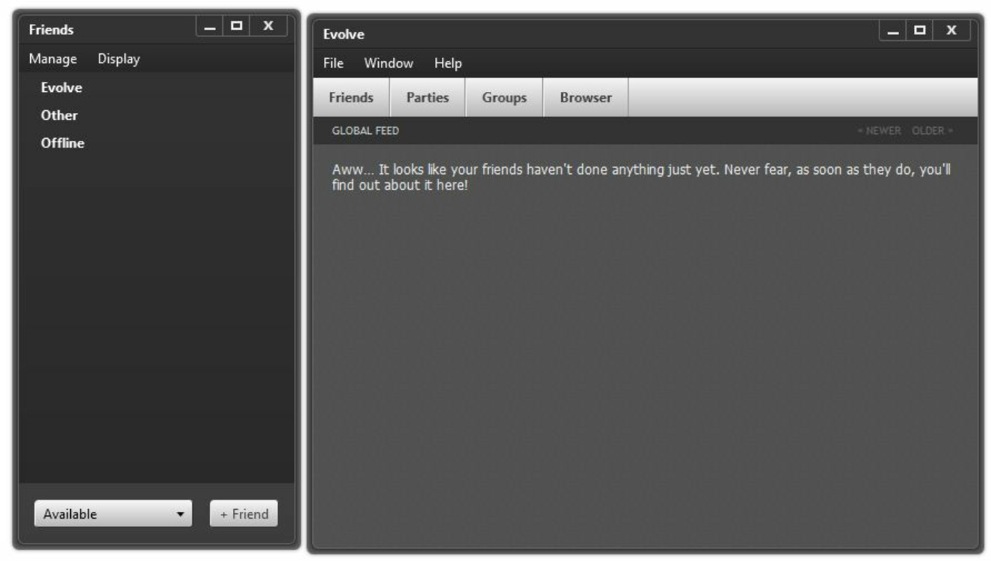The image size is (991, 561).
Task: Open the Window menu in Evolve window
Action: pyautogui.click(x=389, y=63)
